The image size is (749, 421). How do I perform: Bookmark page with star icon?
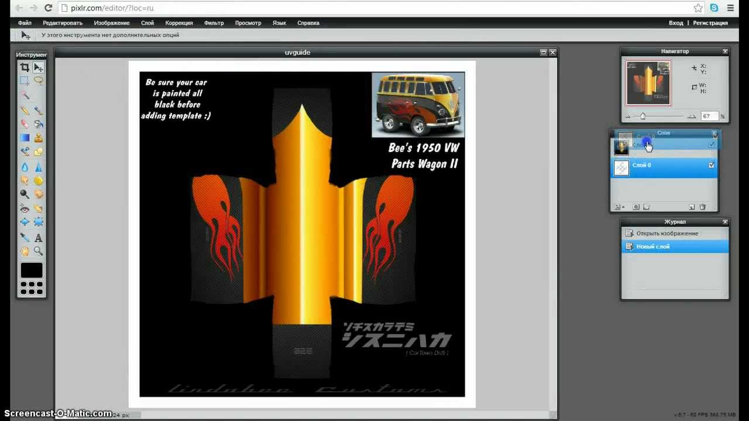click(x=698, y=8)
